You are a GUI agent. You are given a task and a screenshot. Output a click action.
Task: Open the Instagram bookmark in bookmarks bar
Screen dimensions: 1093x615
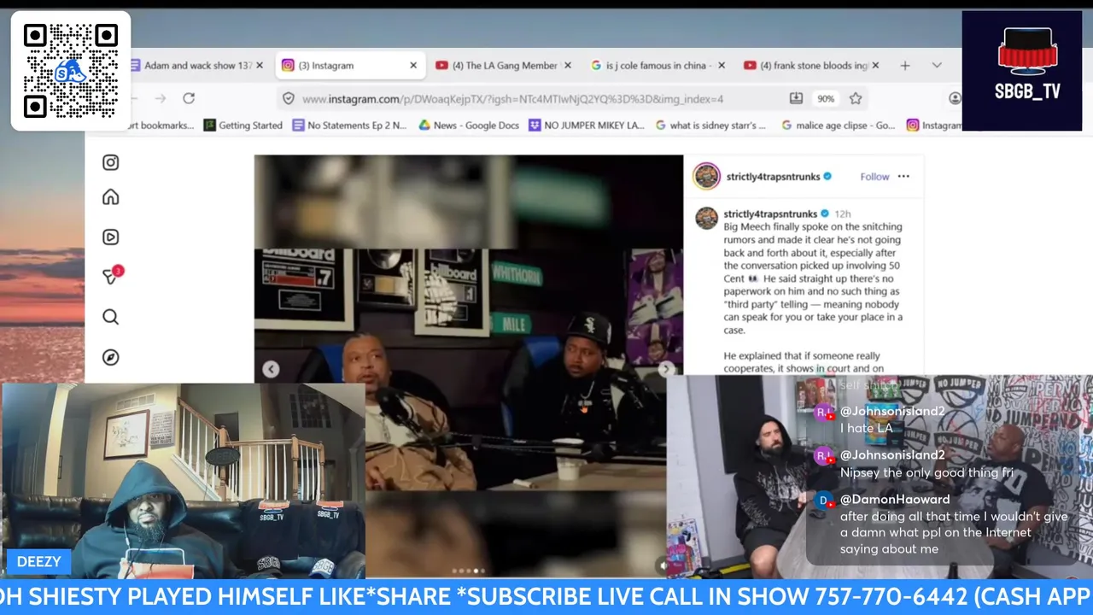click(x=933, y=125)
